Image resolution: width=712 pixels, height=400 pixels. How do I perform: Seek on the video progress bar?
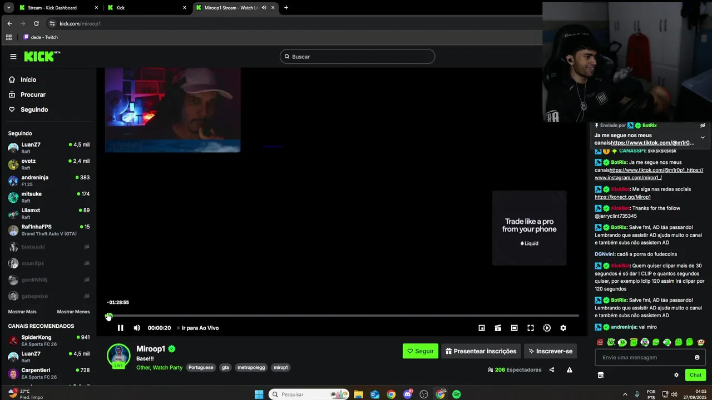[343, 316]
